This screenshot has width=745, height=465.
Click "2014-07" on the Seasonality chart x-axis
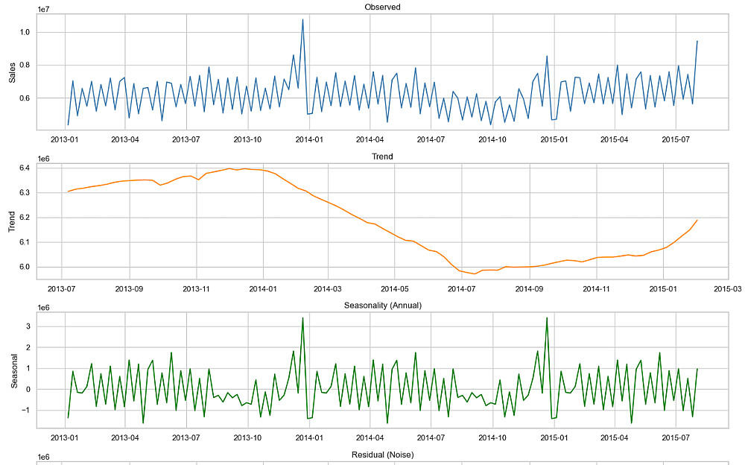pos(431,438)
